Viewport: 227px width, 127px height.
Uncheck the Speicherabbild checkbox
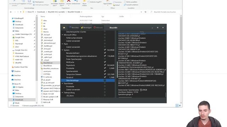pos(105,71)
